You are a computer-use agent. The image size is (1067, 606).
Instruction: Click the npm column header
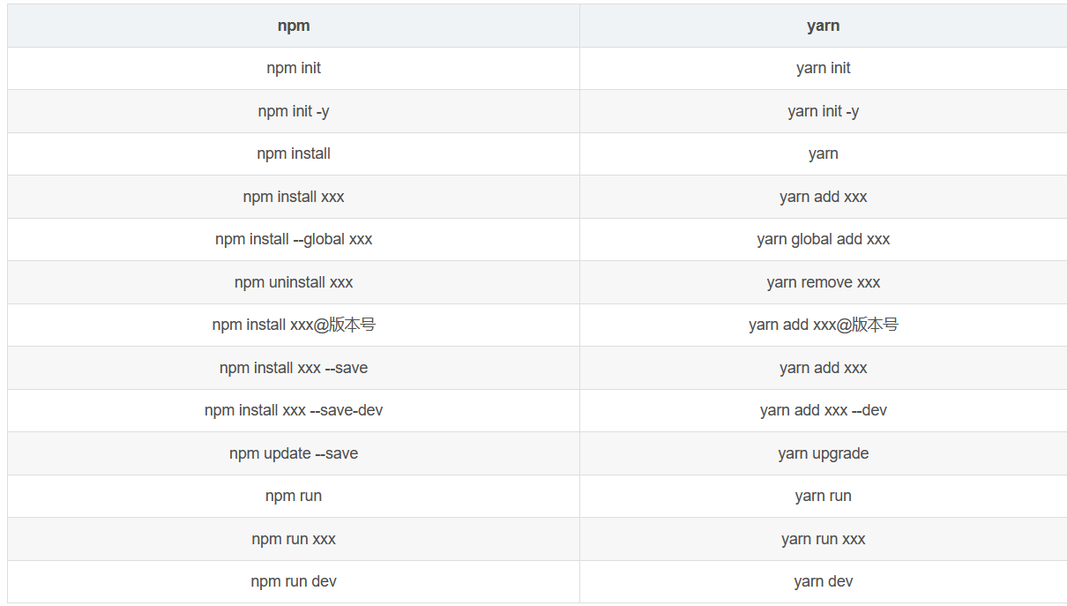294,26
